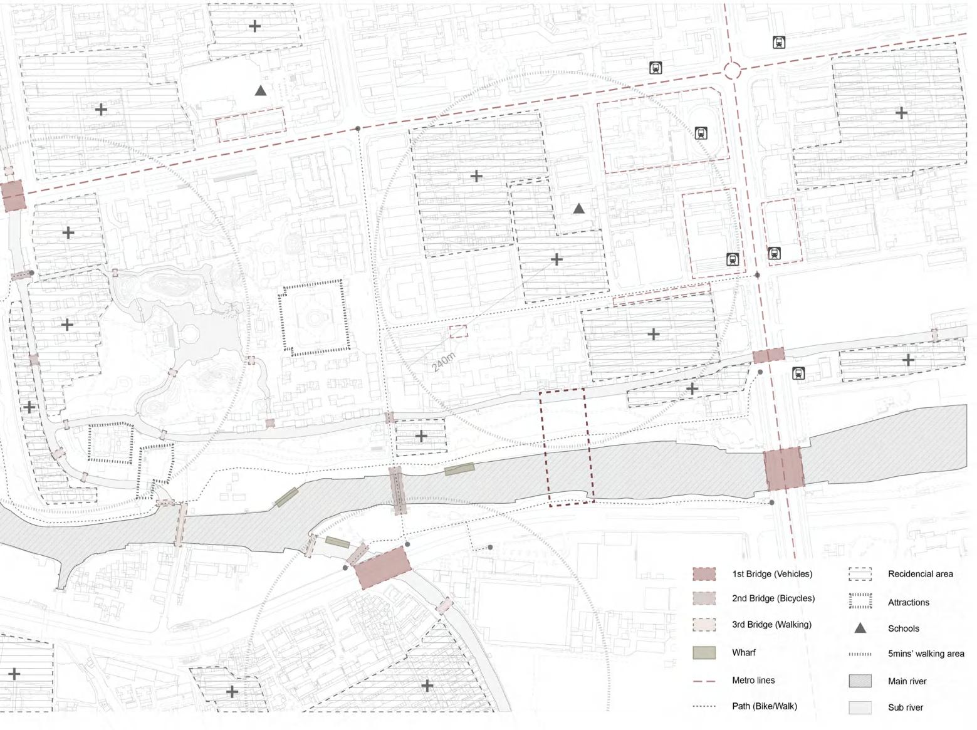The image size is (977, 730).
Task: Select the Path (Bike/Walk) dotted legend symbol
Action: pos(704,706)
